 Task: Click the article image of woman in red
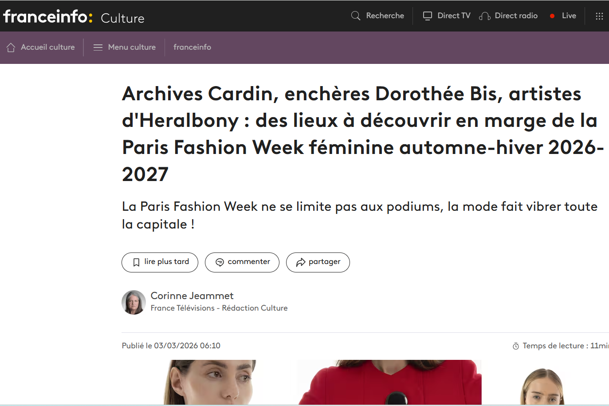click(x=389, y=382)
